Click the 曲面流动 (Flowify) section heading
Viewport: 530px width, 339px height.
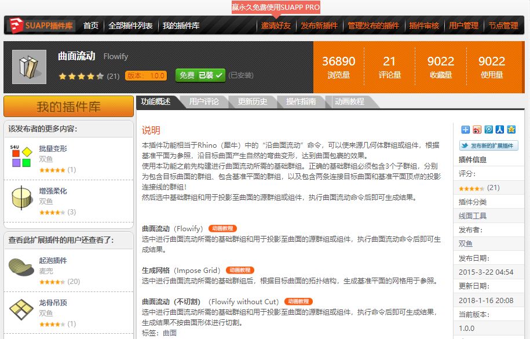(173, 229)
